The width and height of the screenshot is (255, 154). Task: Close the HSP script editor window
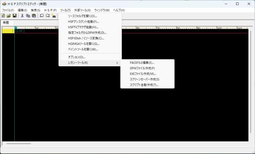(x=249, y=4)
